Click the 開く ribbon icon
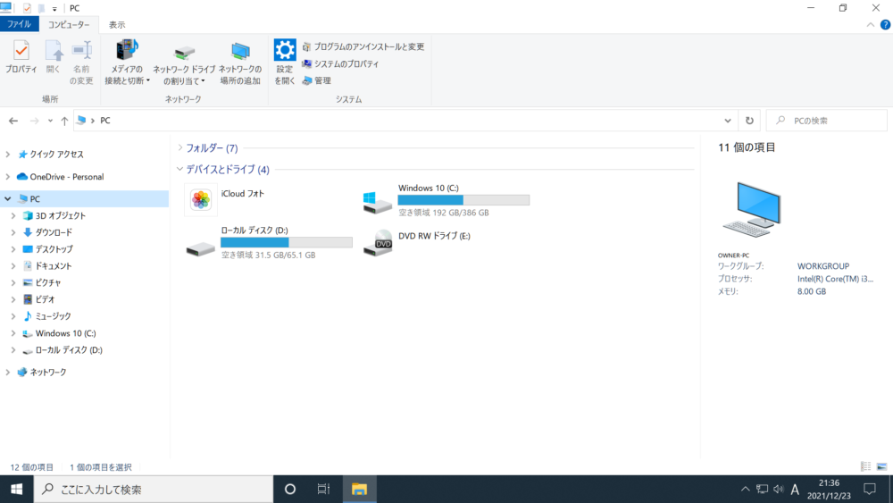 [53, 57]
